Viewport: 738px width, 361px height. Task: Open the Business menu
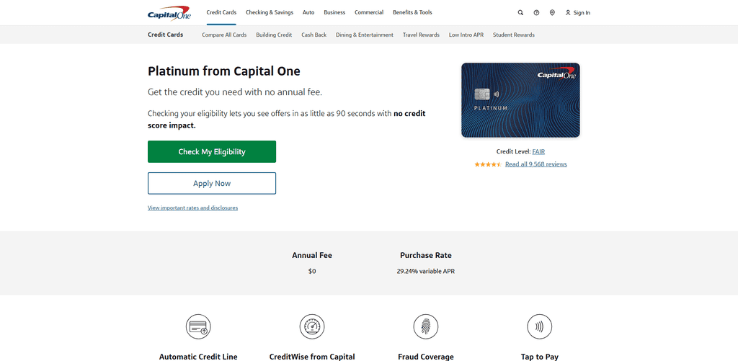[334, 13]
